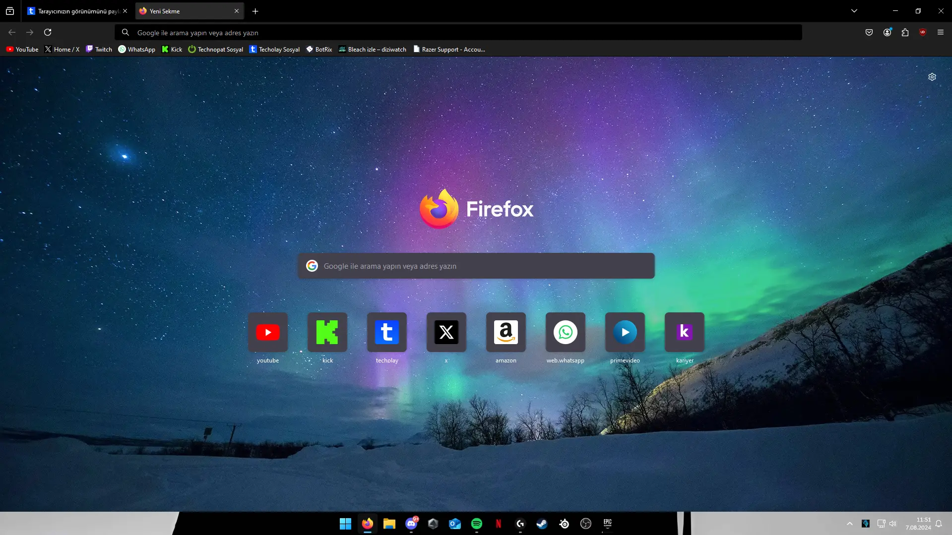Open the Save to Pocket icon

tap(869, 32)
